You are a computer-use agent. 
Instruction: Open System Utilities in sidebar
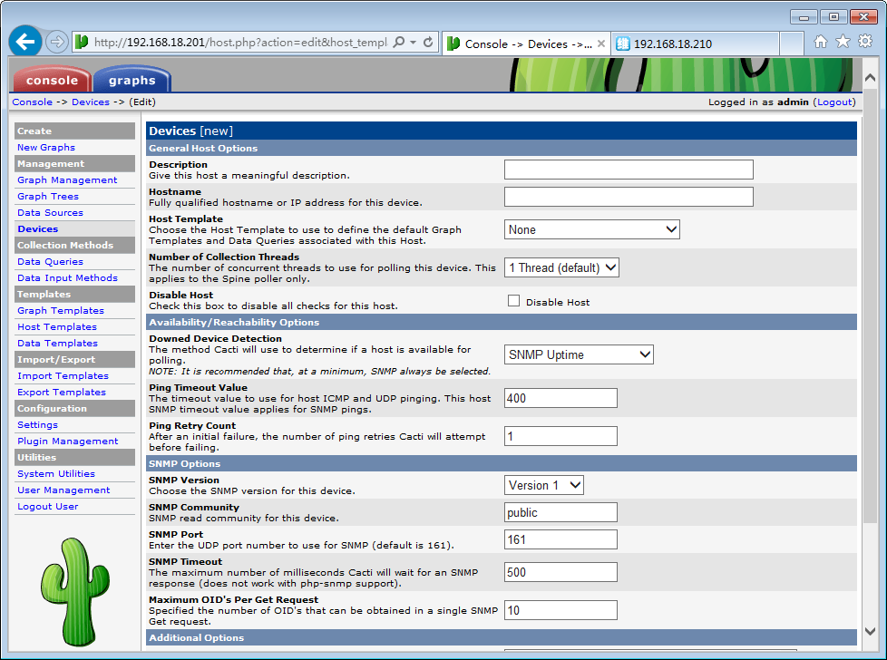coord(56,474)
